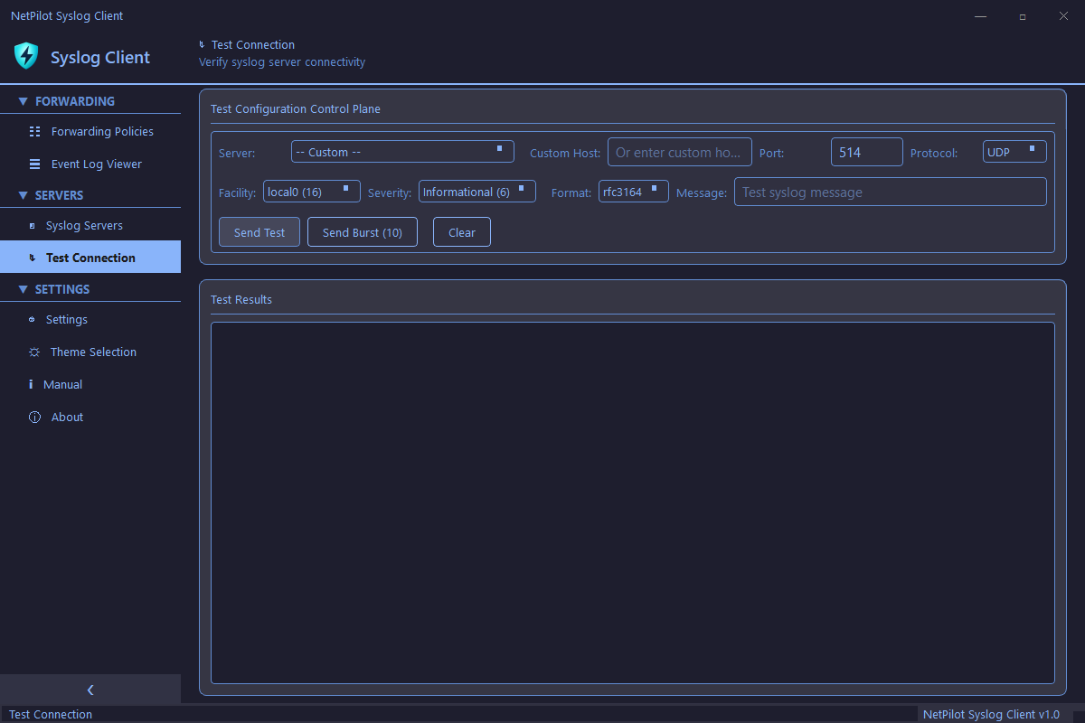This screenshot has width=1085, height=723.
Task: Click the About circled-i icon
Action: (34, 417)
